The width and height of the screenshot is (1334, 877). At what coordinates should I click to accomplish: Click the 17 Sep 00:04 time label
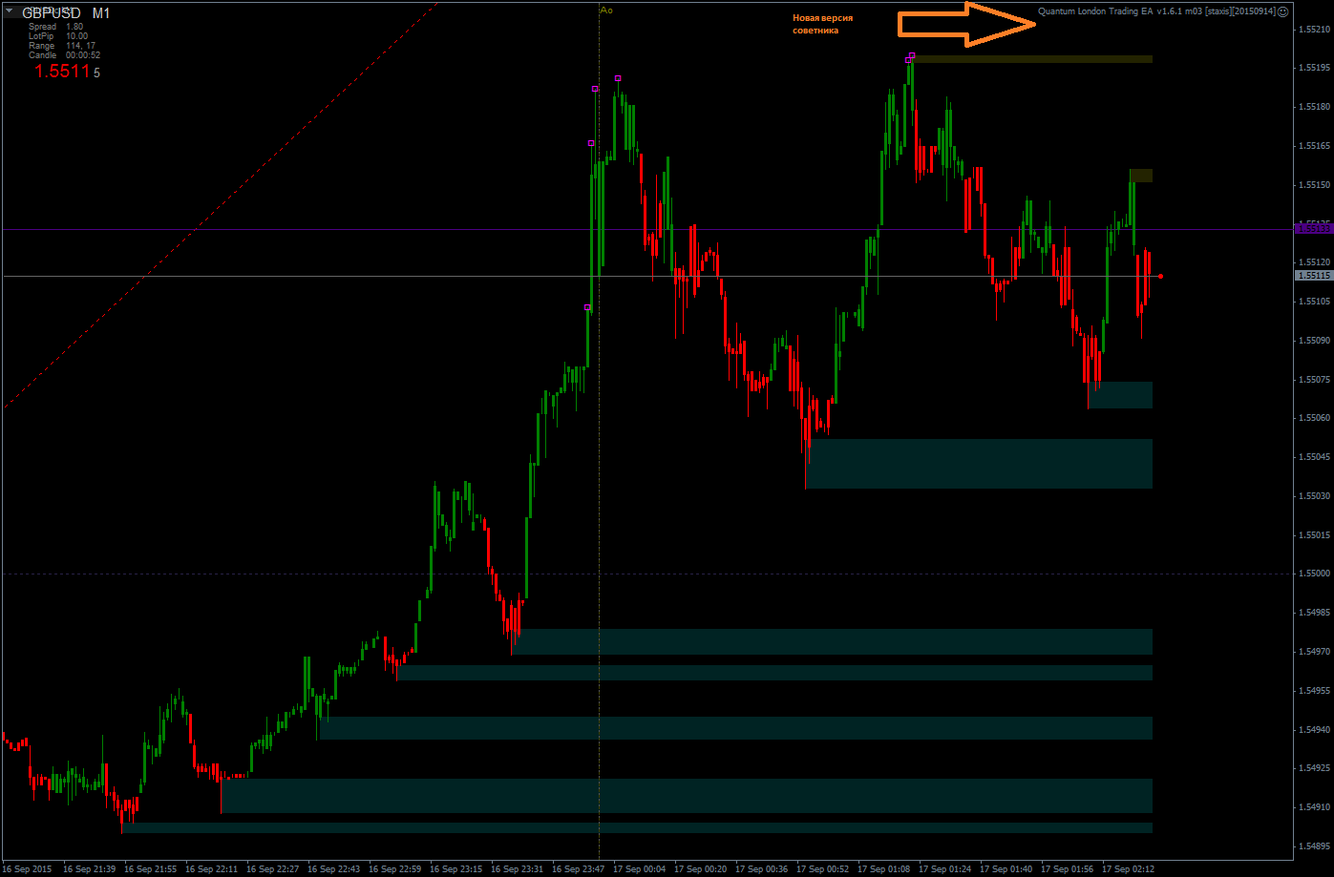tap(640, 869)
